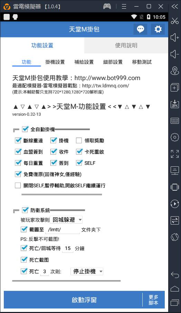
Task: Increase volume using sidebar speaker plus icon
Action: click(x=175, y=37)
